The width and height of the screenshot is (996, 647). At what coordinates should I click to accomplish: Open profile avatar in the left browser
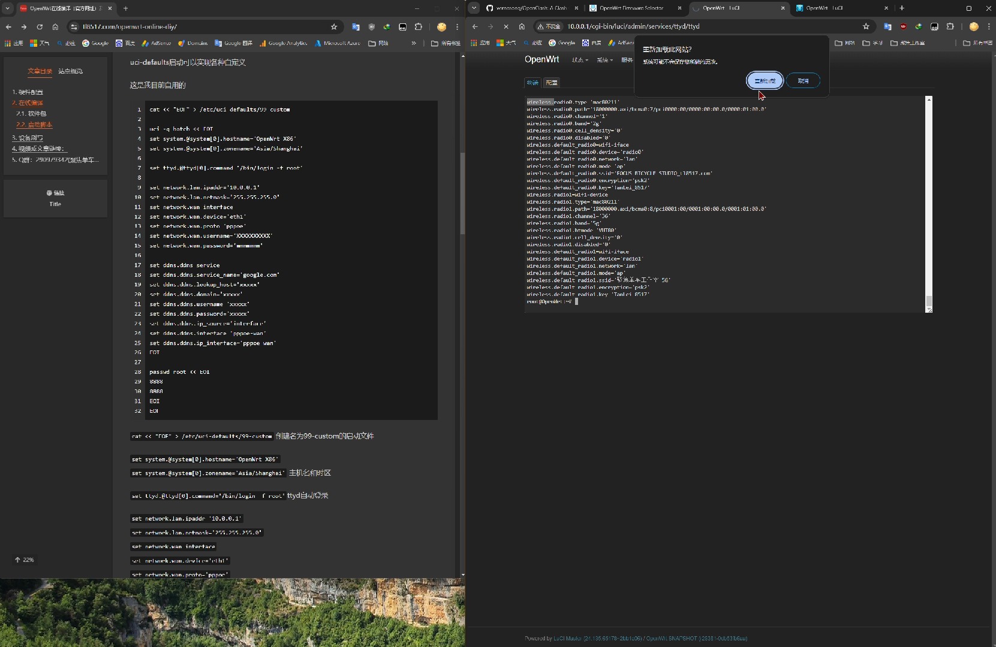point(441,27)
